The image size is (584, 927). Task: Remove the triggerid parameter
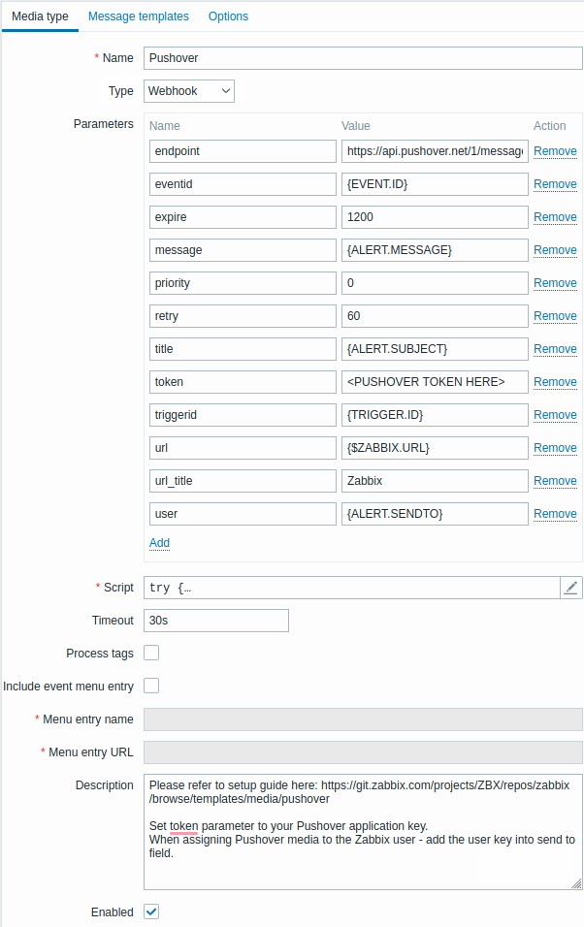click(x=555, y=415)
